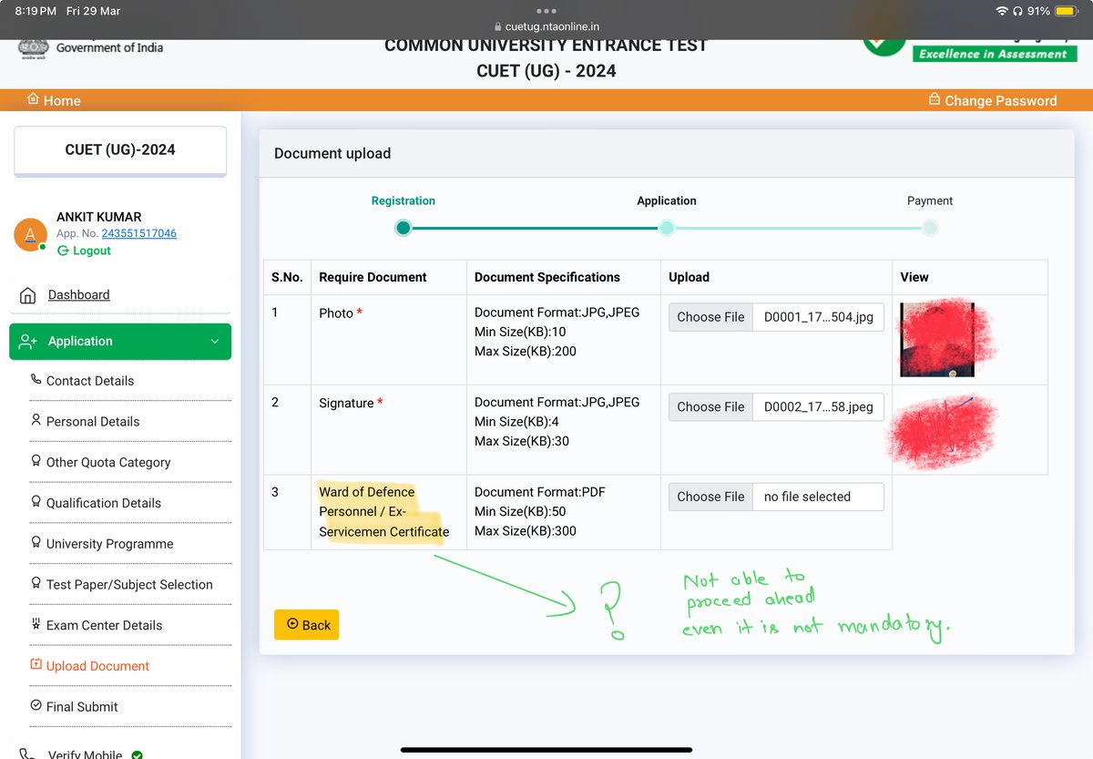Click the Payment step progress circle
This screenshot has height=759, width=1093.
[x=930, y=228]
